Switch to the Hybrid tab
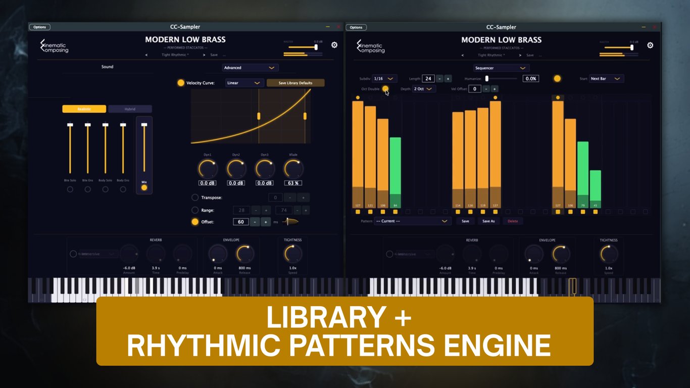Viewport: 690px width, 388px height. (130, 109)
